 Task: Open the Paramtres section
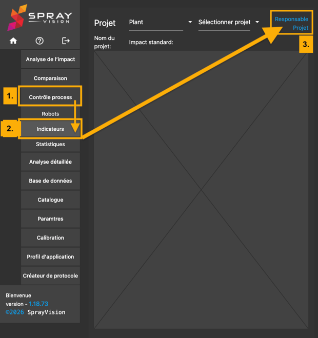(50, 219)
